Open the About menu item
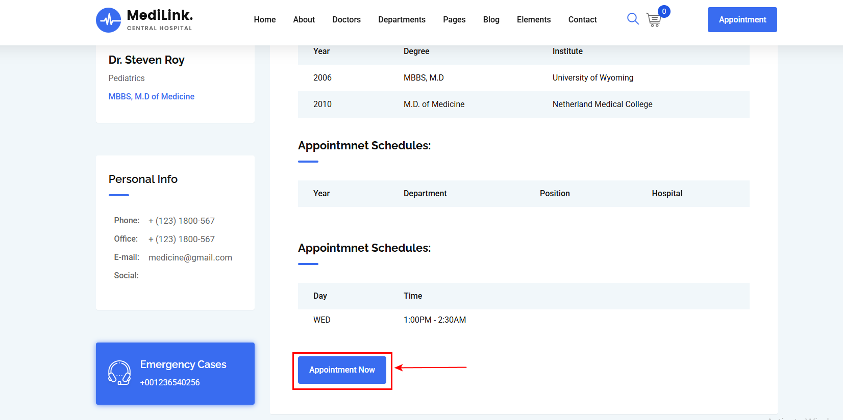The height and width of the screenshot is (420, 843). tap(304, 19)
